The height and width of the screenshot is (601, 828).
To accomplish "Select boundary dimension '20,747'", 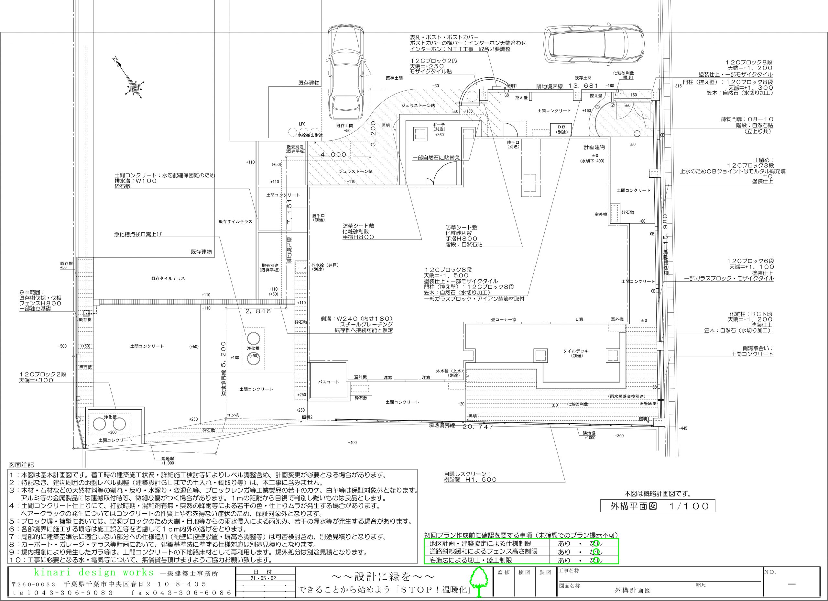I will [x=478, y=426].
